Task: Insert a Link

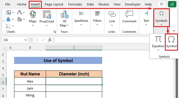Action: (112, 18)
